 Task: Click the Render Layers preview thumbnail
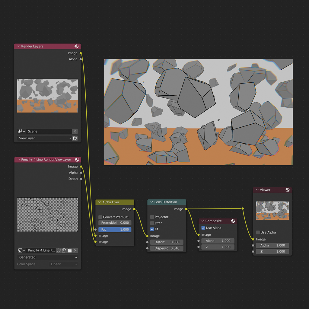pos(47,96)
